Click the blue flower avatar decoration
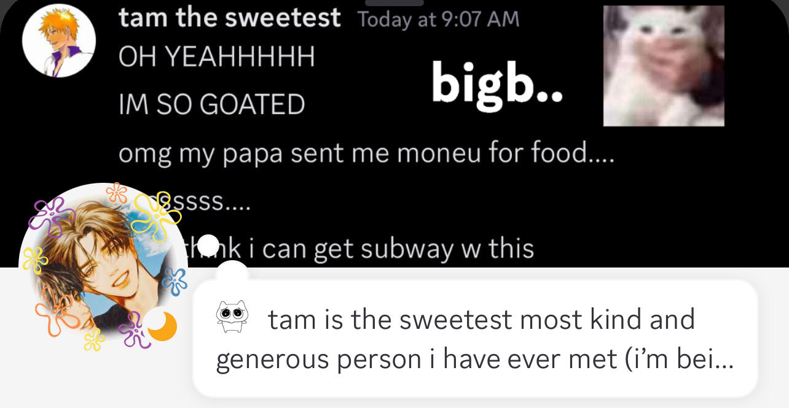 [175, 282]
